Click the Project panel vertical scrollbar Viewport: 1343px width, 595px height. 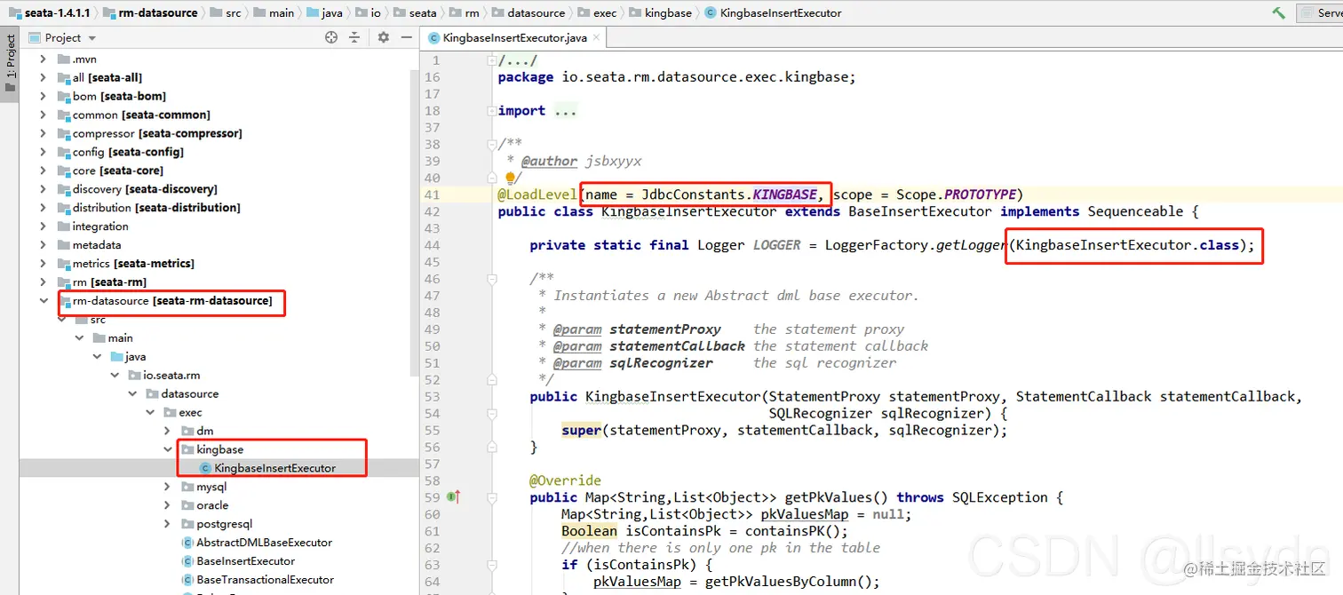click(414, 222)
